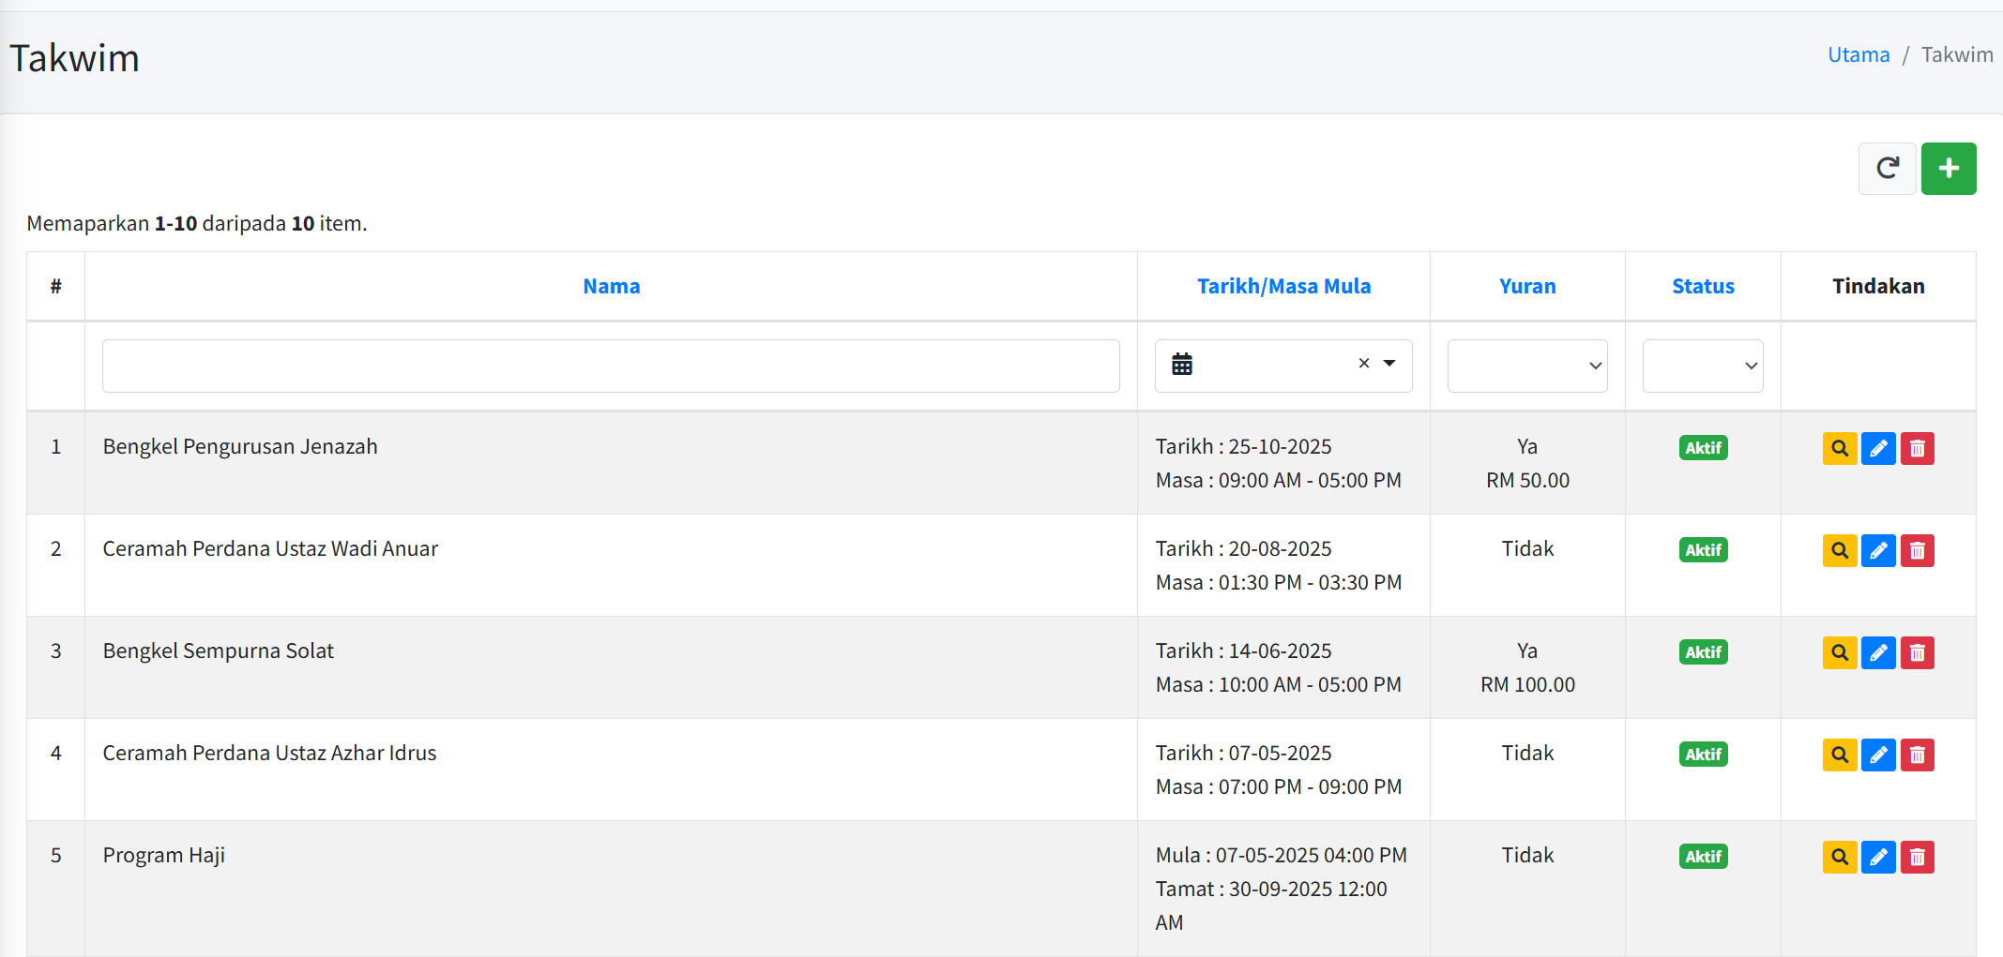Edit the Program Haji entry

(x=1878, y=858)
